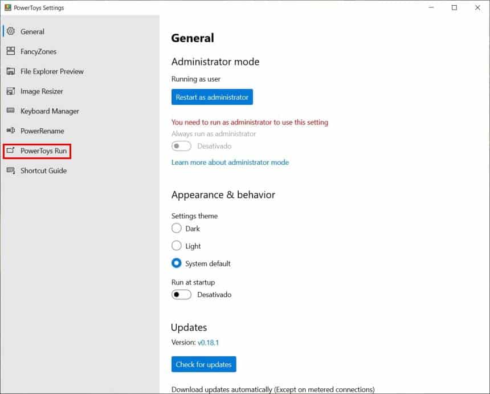This screenshot has width=490, height=394.
Task: Maximize the PowerToys Settings window
Action: [x=454, y=7]
